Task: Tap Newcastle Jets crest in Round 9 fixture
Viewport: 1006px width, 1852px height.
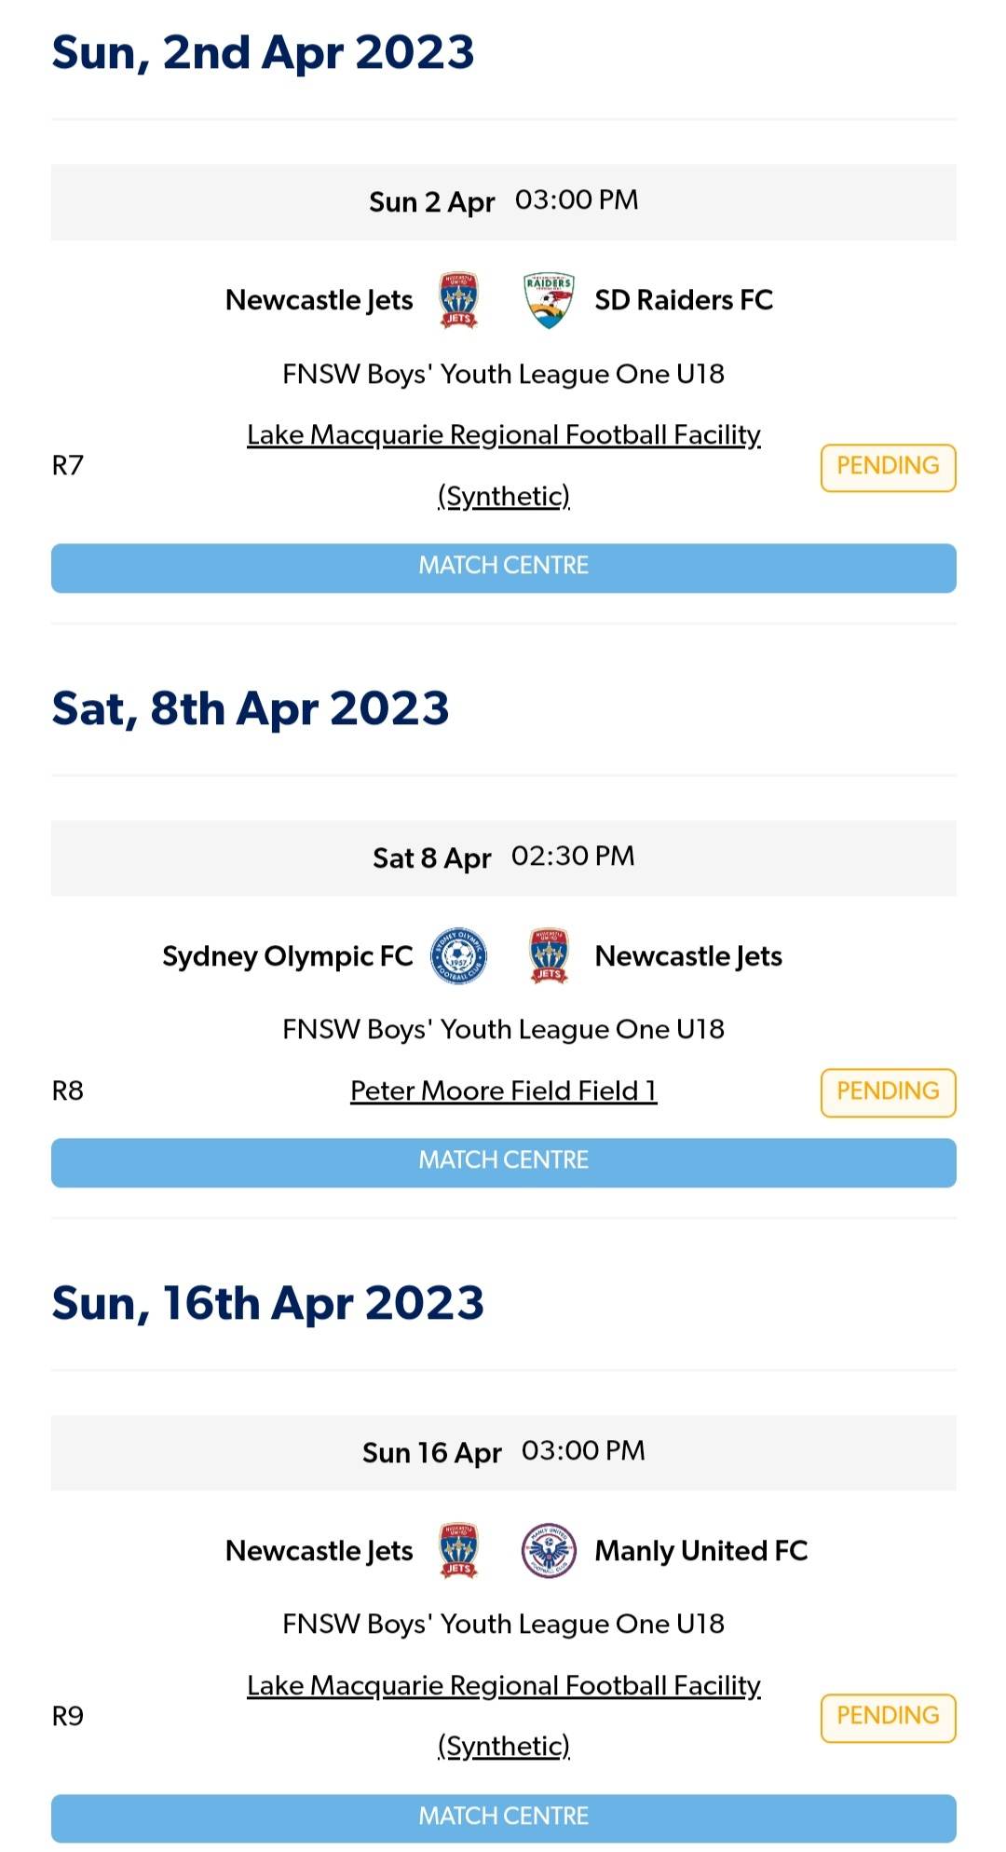Action: tap(458, 1551)
